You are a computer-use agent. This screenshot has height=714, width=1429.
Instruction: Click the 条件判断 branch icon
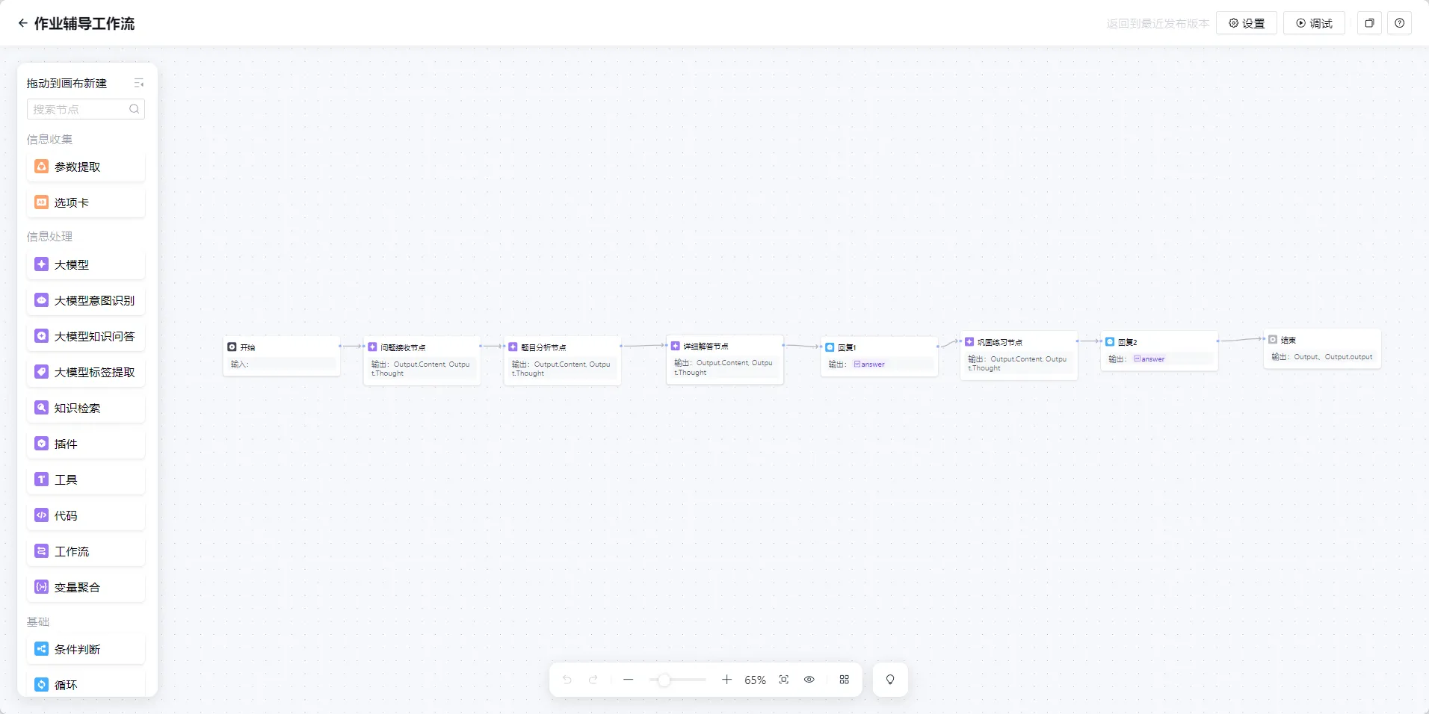(x=42, y=649)
